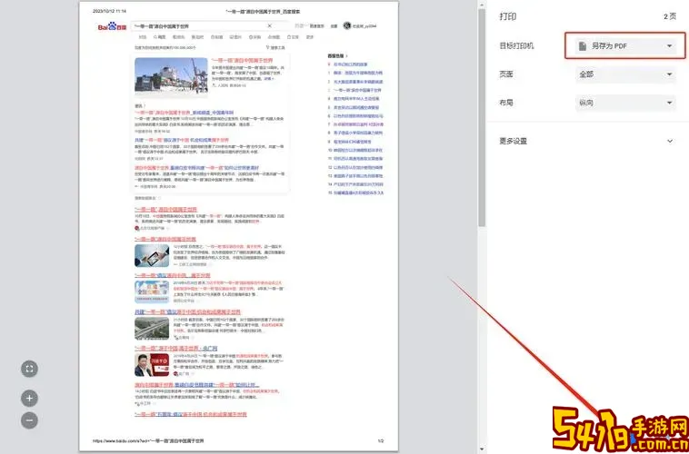Open the 页面 dropdown set to 全部
Screen dimensions: 689x454
[x=625, y=74]
